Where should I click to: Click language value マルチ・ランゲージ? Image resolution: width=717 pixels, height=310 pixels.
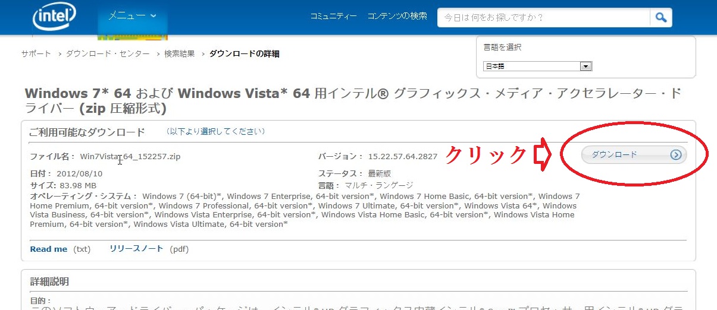pos(379,185)
